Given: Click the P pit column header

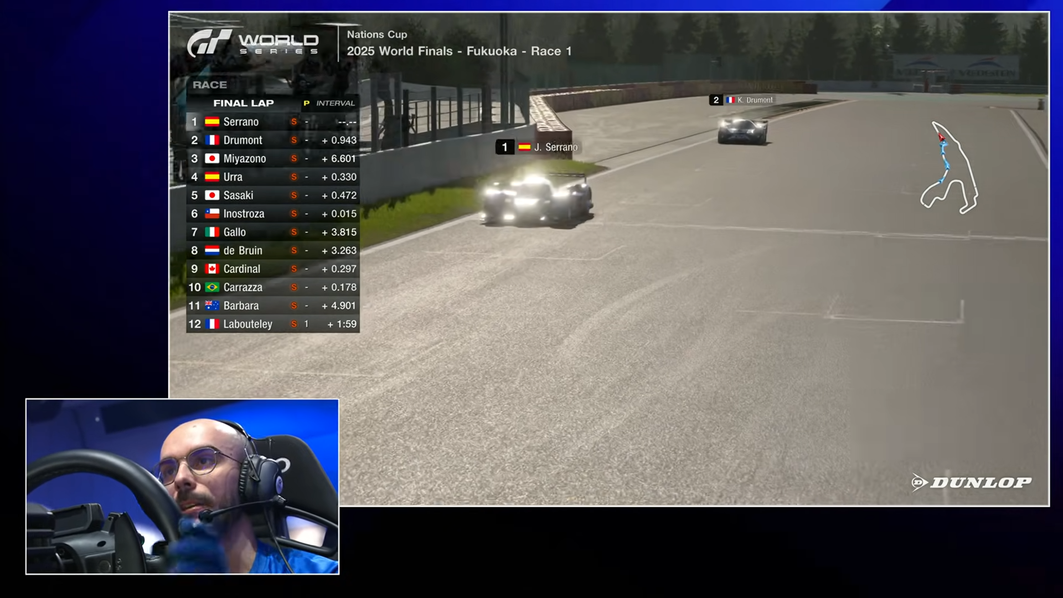Looking at the screenshot, I should [306, 103].
